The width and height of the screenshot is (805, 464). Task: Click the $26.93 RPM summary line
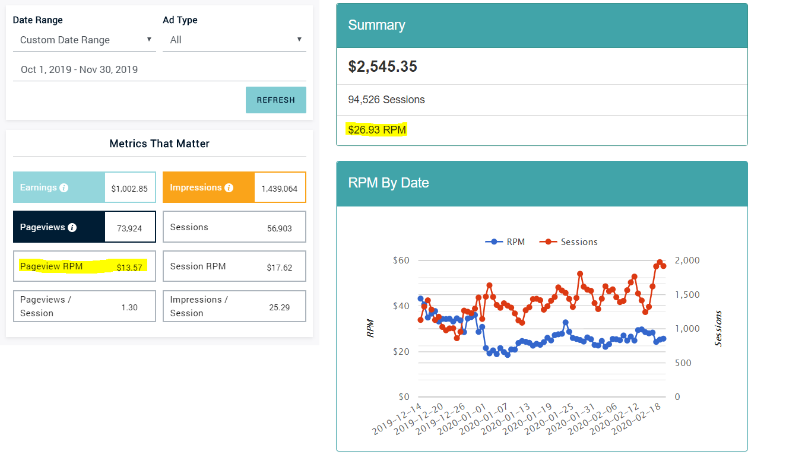(x=377, y=130)
